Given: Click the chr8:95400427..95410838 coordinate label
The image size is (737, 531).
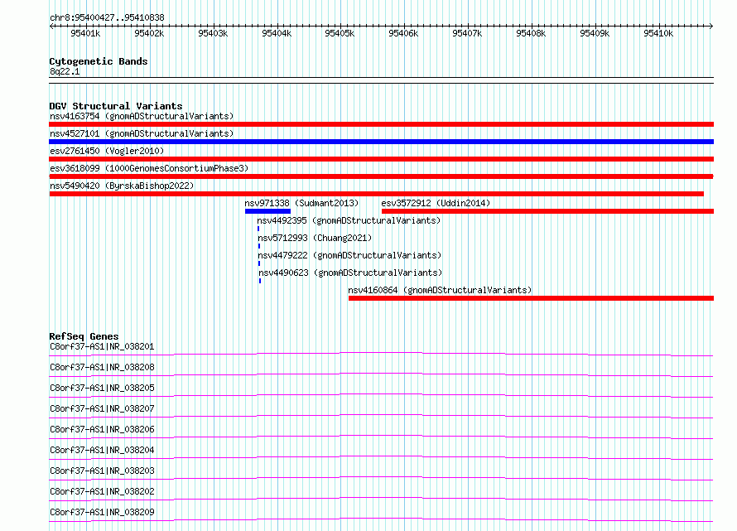Looking at the screenshot, I should [x=107, y=17].
